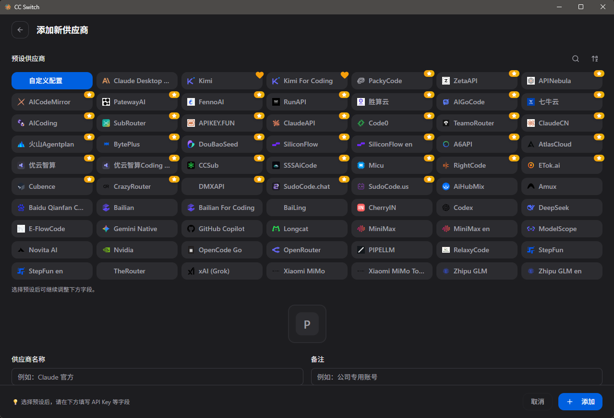Click the OpenRouter logo icon
614x418 pixels.
276,250
